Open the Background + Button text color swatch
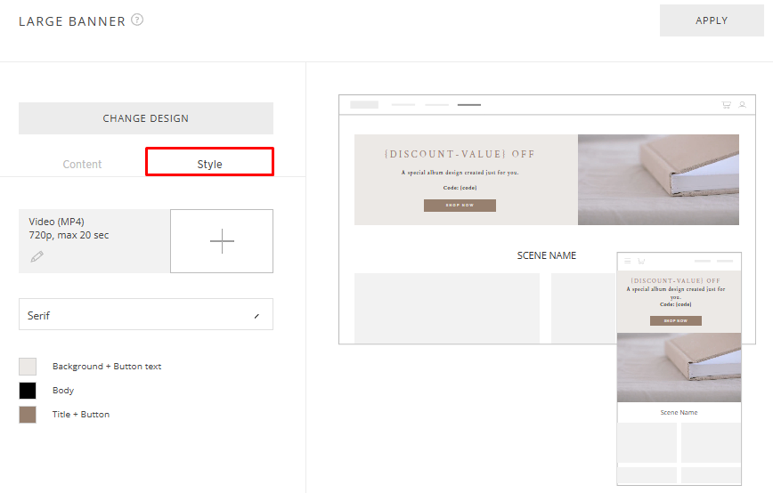Screen dimensions: 773x493 28,367
